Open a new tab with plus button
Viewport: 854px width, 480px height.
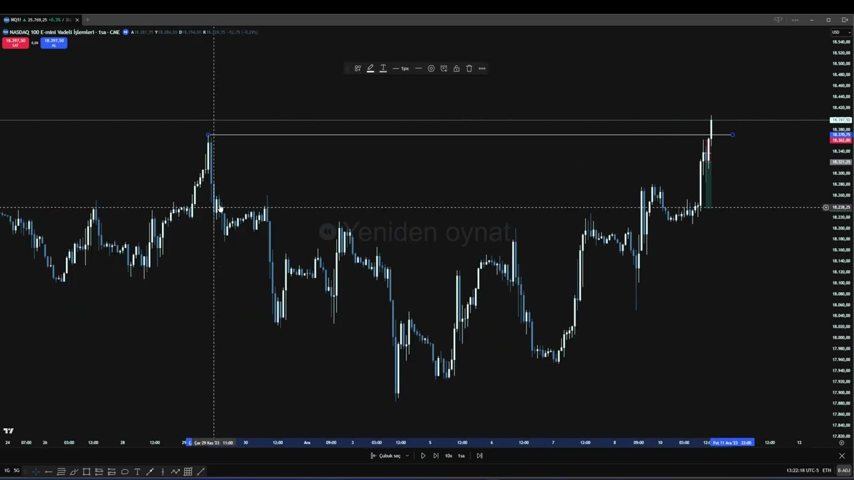click(x=87, y=20)
